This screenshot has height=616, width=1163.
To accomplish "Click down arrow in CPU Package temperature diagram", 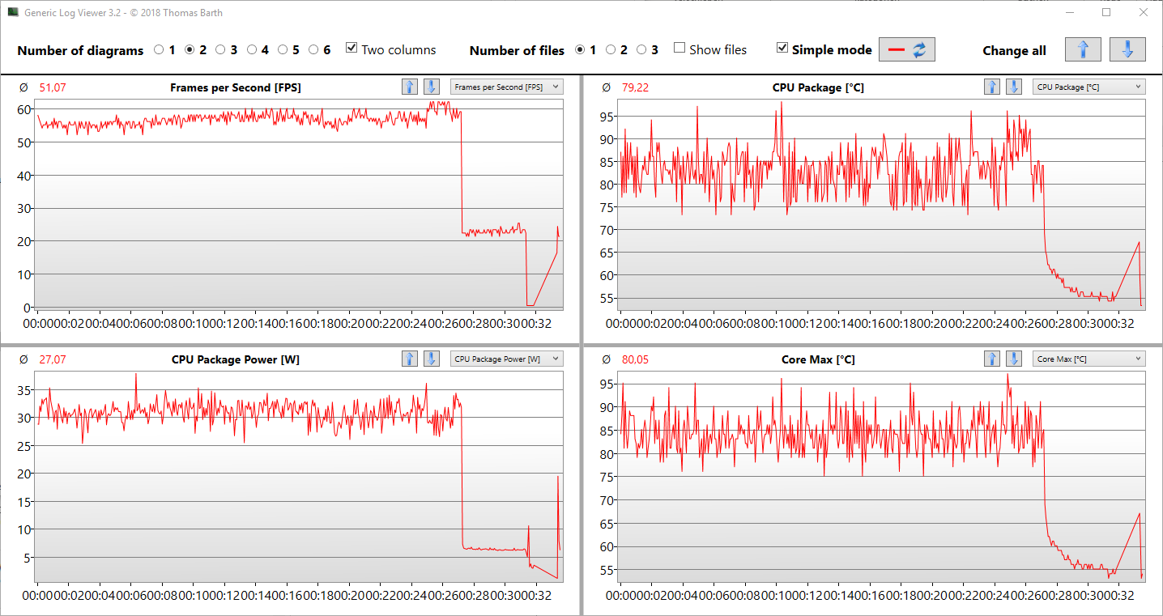I will [1014, 87].
